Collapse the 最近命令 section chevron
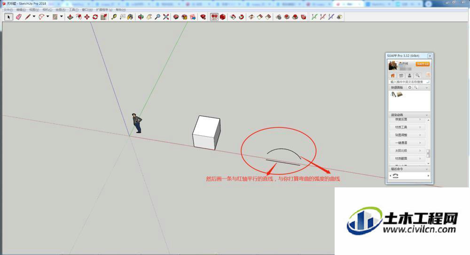Viewport: 470px width, 255px height. click(427, 169)
